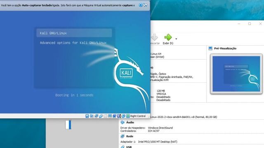Click the don't-show-again notification icon

145,5
